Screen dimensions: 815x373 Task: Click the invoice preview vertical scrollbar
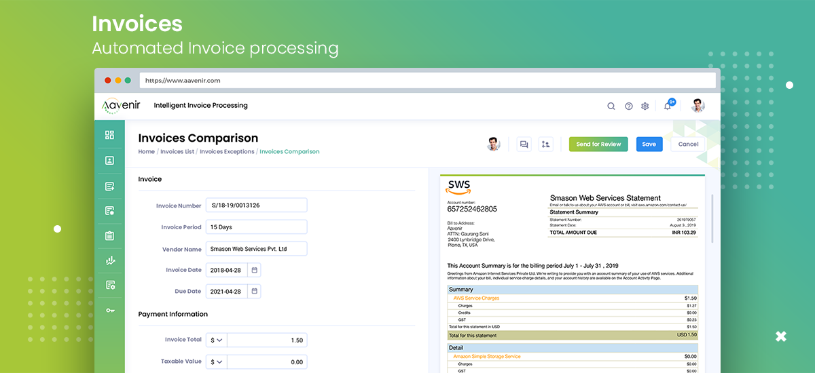click(712, 218)
